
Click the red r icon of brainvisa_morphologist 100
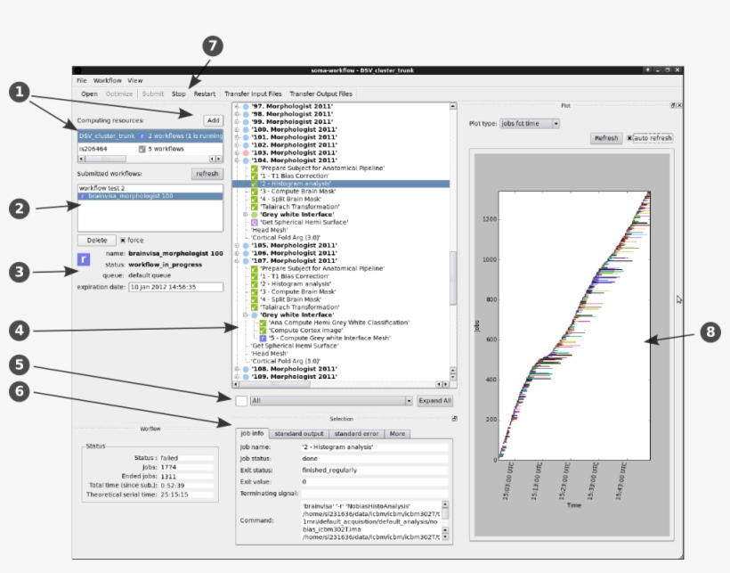click(x=82, y=195)
